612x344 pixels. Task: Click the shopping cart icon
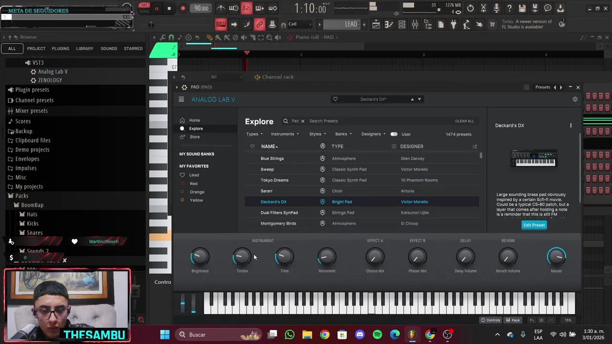[492, 24]
